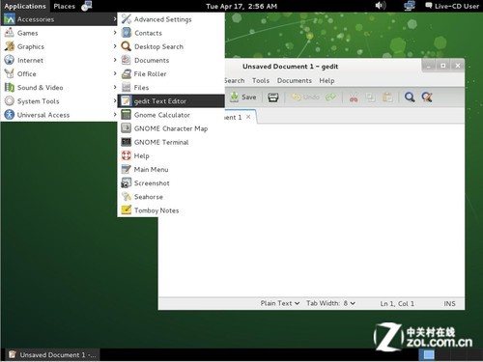Launch Advanced Settings from Accessories menu
The image size is (483, 362).
point(171,19)
